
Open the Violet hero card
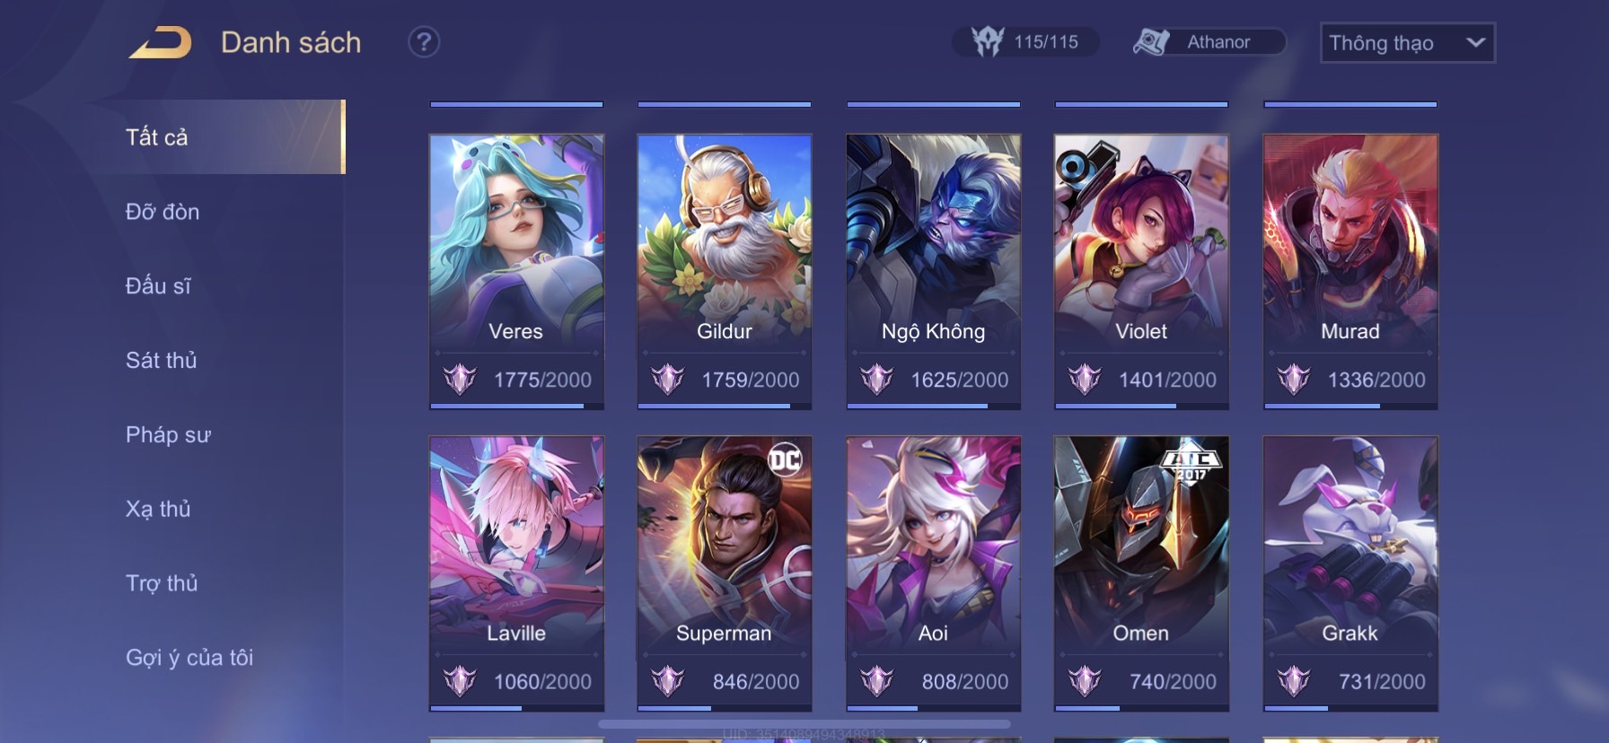(x=1141, y=272)
